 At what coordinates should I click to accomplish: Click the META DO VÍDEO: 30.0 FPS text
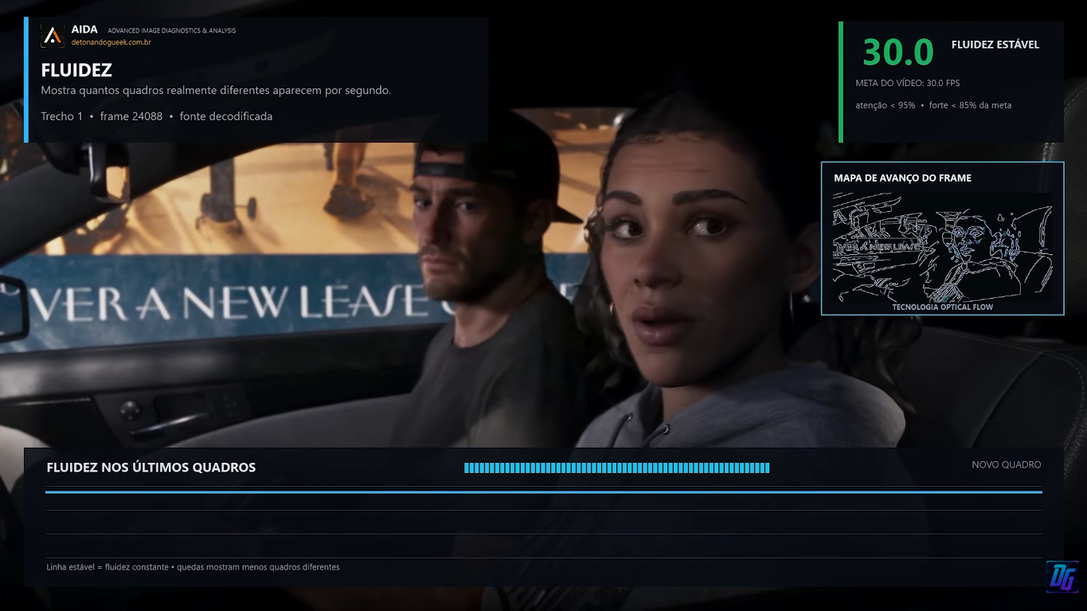907,83
